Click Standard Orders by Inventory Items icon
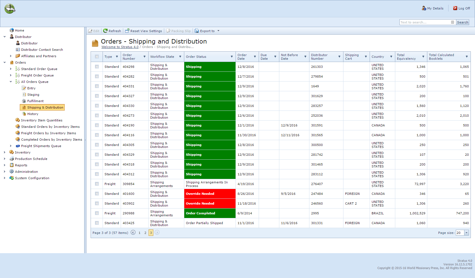 pyautogui.click(x=18, y=126)
